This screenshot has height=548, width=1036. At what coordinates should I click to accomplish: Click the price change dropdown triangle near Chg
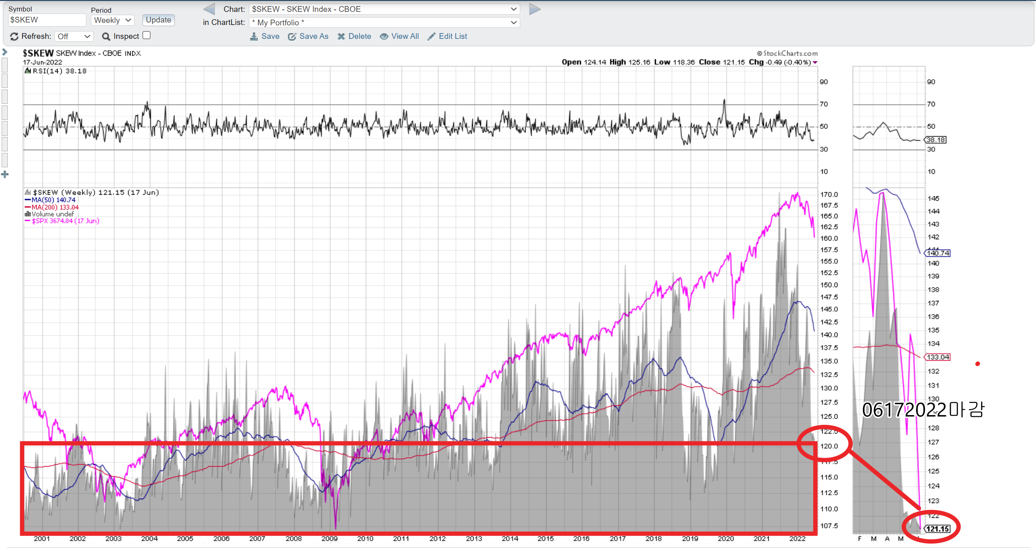(815, 63)
